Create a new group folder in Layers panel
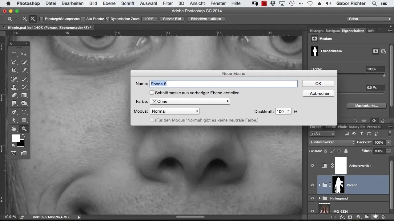The height and width of the screenshot is (221, 394). pyautogui.click(x=367, y=217)
